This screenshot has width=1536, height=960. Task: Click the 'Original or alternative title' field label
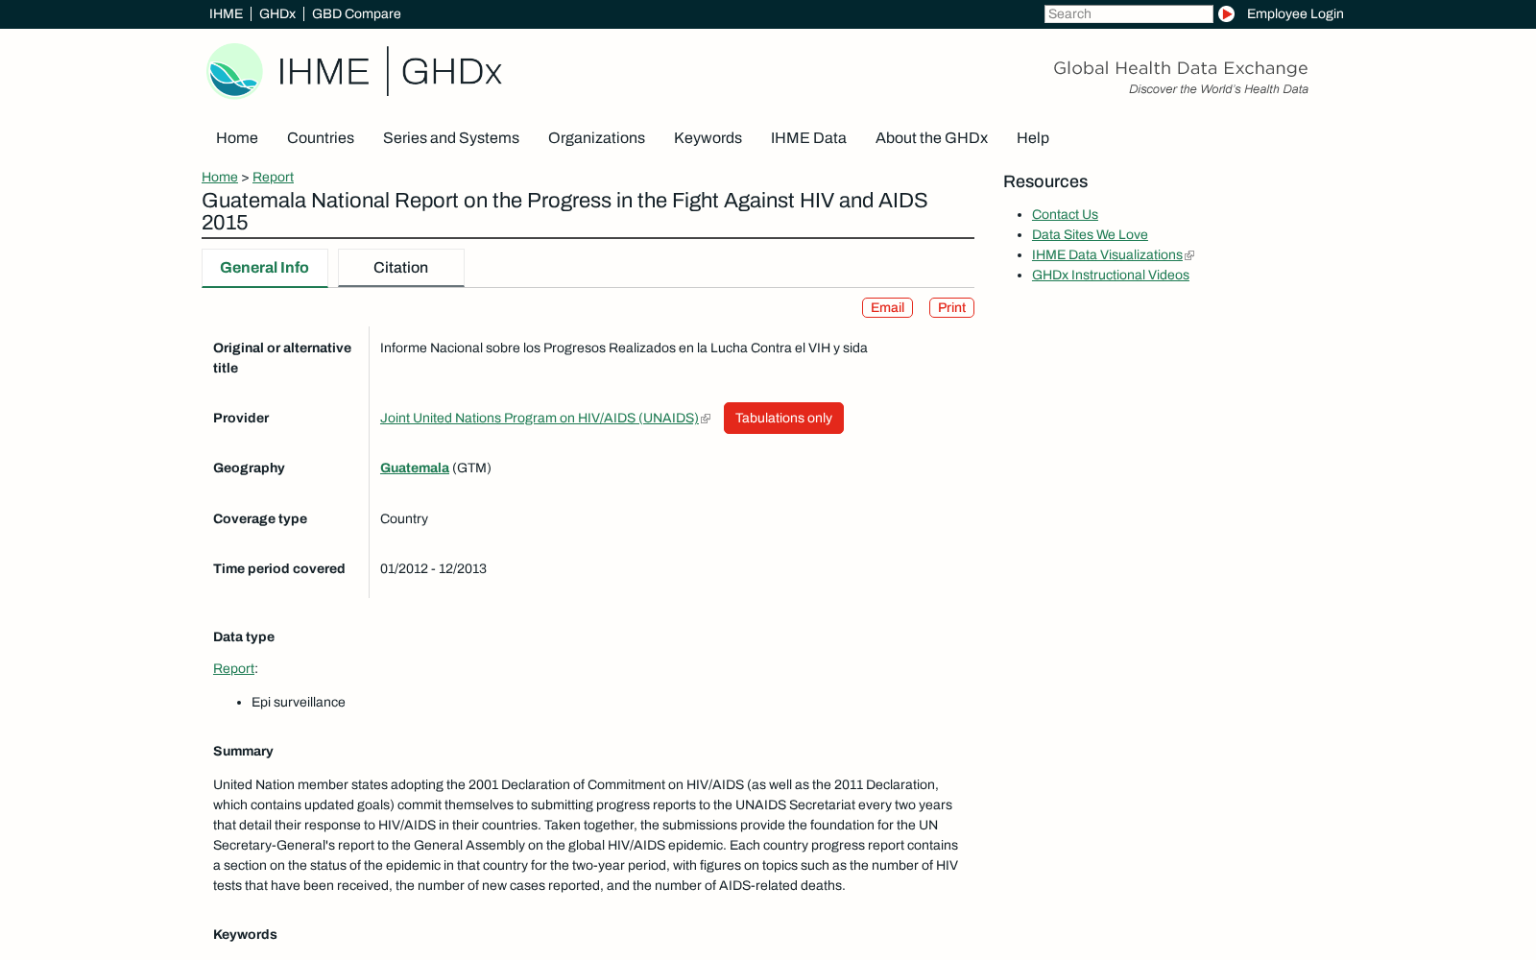point(282,358)
